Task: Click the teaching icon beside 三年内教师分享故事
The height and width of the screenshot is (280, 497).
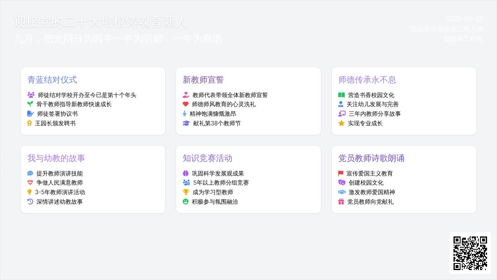Action: (x=342, y=114)
